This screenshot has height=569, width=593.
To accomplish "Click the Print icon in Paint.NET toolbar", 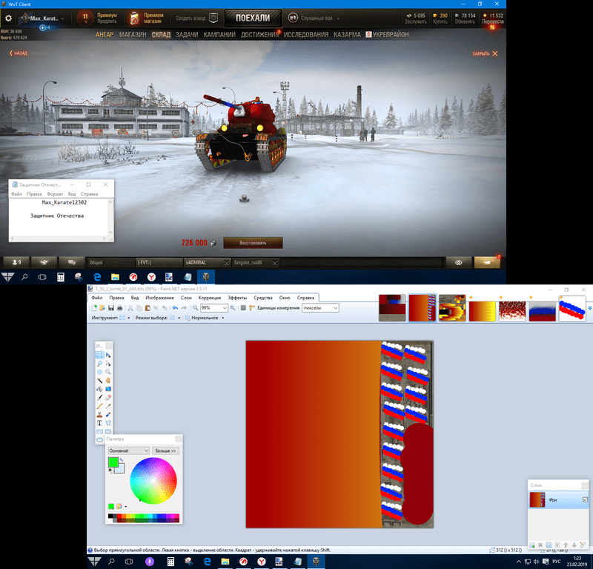I will pos(119,308).
